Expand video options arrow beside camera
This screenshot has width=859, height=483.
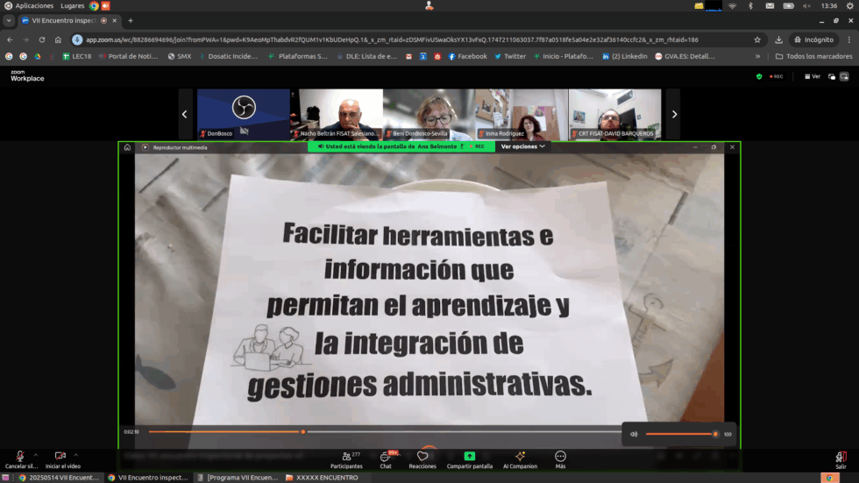tap(76, 455)
